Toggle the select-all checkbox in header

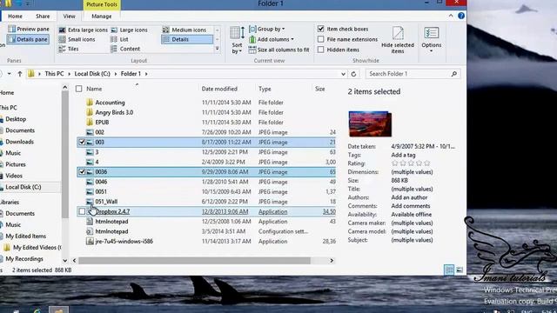[79, 89]
